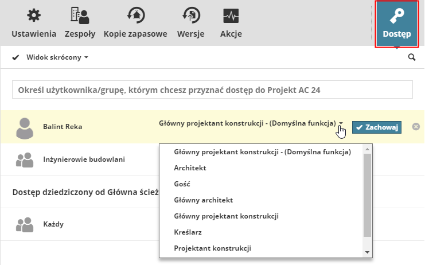Click the user/group access input field
The height and width of the screenshot is (265, 425).
point(212,89)
